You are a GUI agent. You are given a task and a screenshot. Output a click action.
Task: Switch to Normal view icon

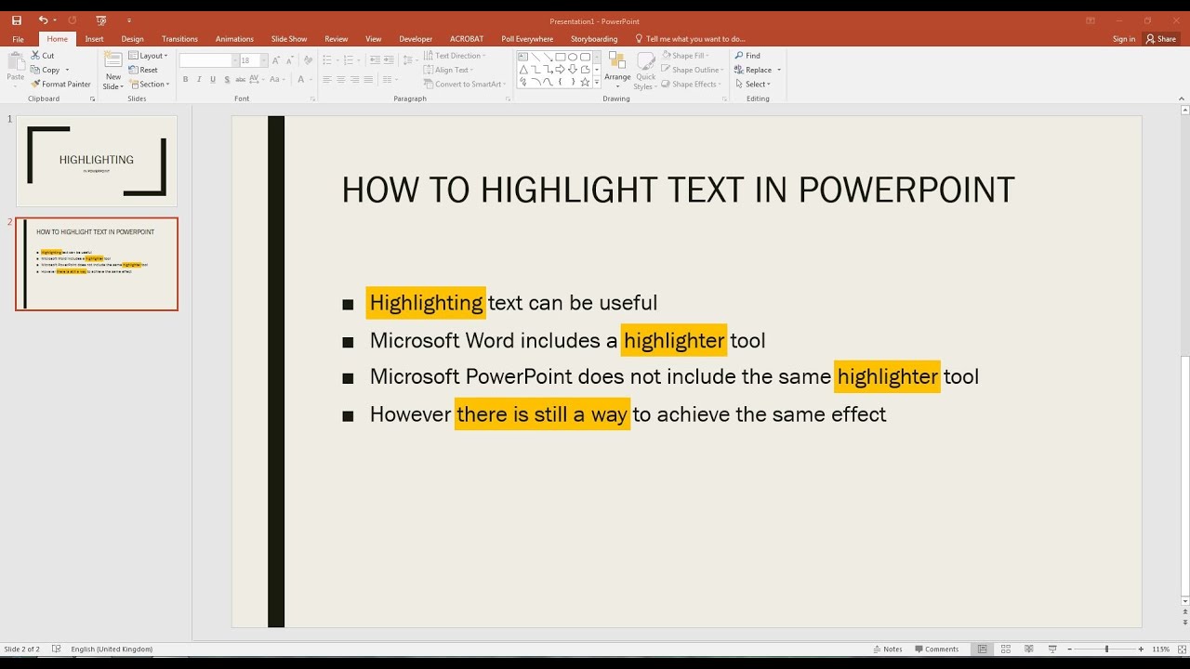[x=982, y=649]
